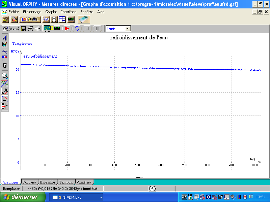Select the magnifier zoom tool
The image size is (270, 202).
tap(5, 76)
